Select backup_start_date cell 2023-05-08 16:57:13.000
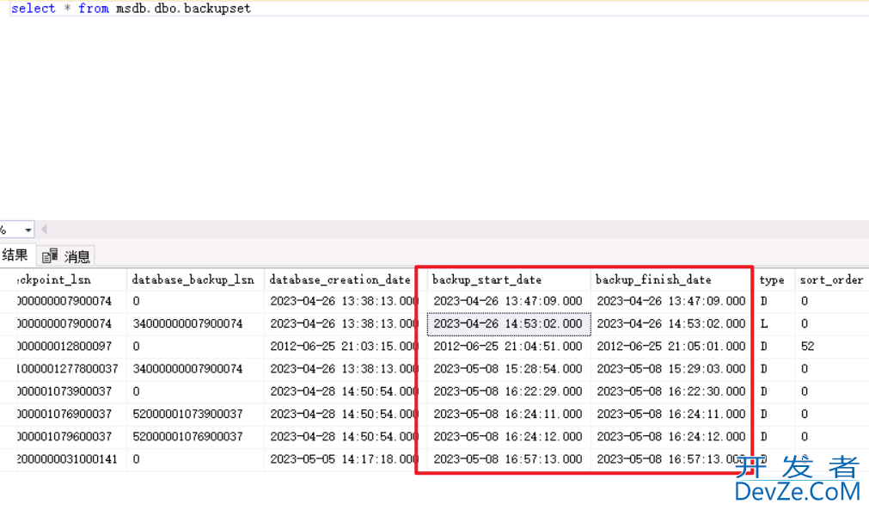Image resolution: width=869 pixels, height=510 pixels. point(508,459)
